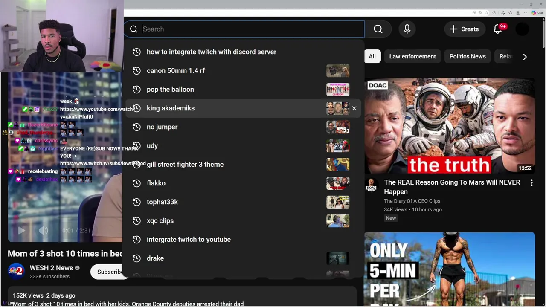Click thumbnail next to 'canon 50mm 1.4 rf'
This screenshot has height=307, width=546.
pyautogui.click(x=338, y=71)
